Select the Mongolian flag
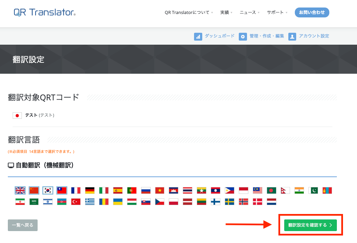Screen dimensions: 357x243 tap(327, 190)
